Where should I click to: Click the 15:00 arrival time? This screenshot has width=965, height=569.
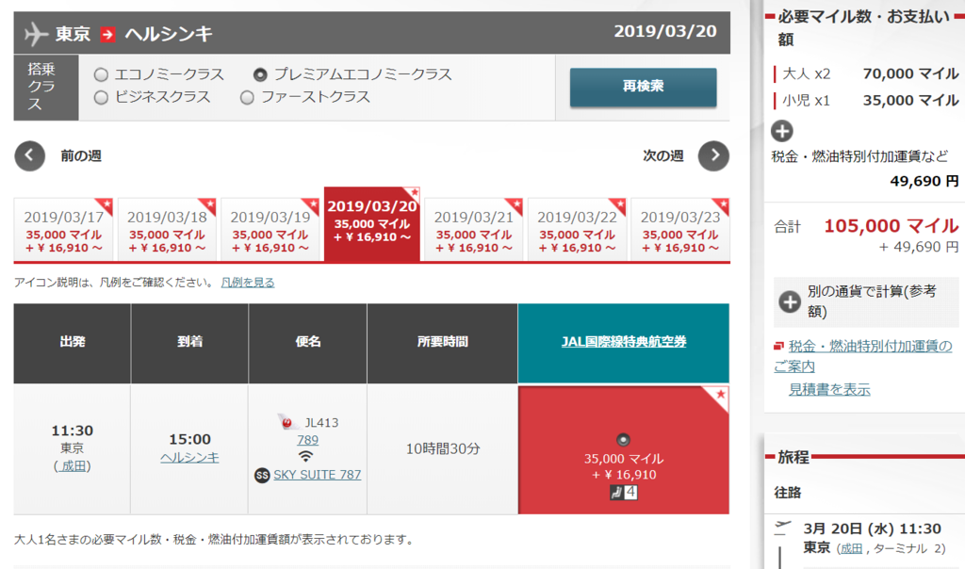point(189,439)
